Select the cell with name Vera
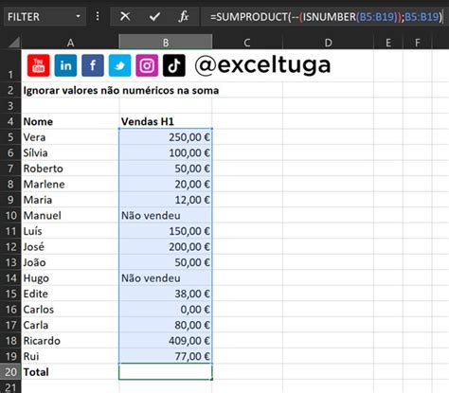449x393 pixels. 70,137
